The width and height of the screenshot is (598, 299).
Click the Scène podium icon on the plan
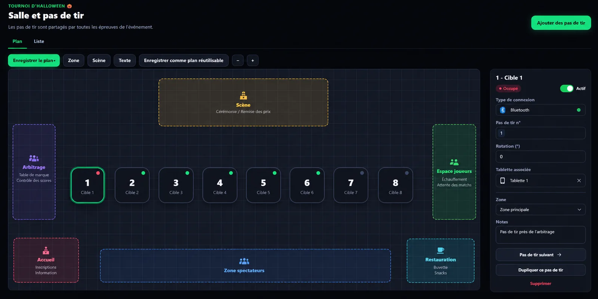click(x=243, y=96)
